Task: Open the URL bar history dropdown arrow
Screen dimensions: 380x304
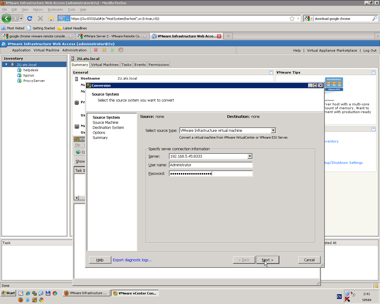Action: tap(298, 18)
